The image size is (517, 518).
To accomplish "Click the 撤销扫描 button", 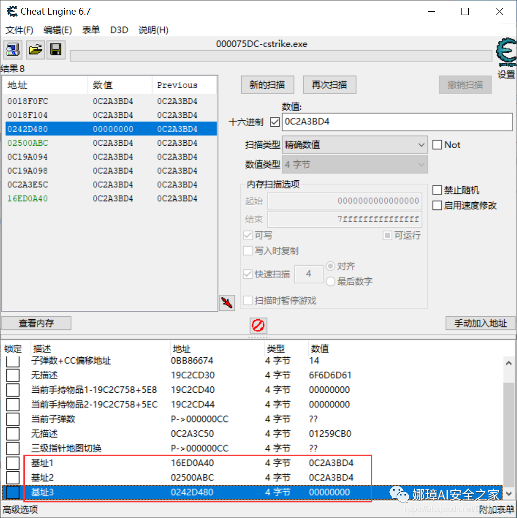I will [465, 85].
